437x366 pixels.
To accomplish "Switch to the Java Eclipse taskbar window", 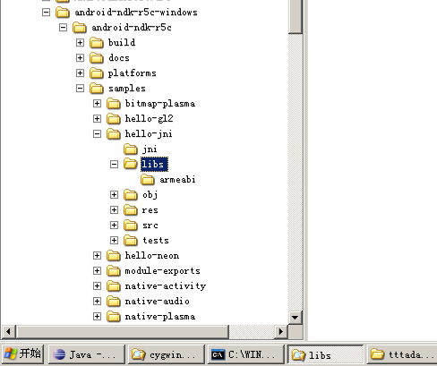I will point(87,354).
